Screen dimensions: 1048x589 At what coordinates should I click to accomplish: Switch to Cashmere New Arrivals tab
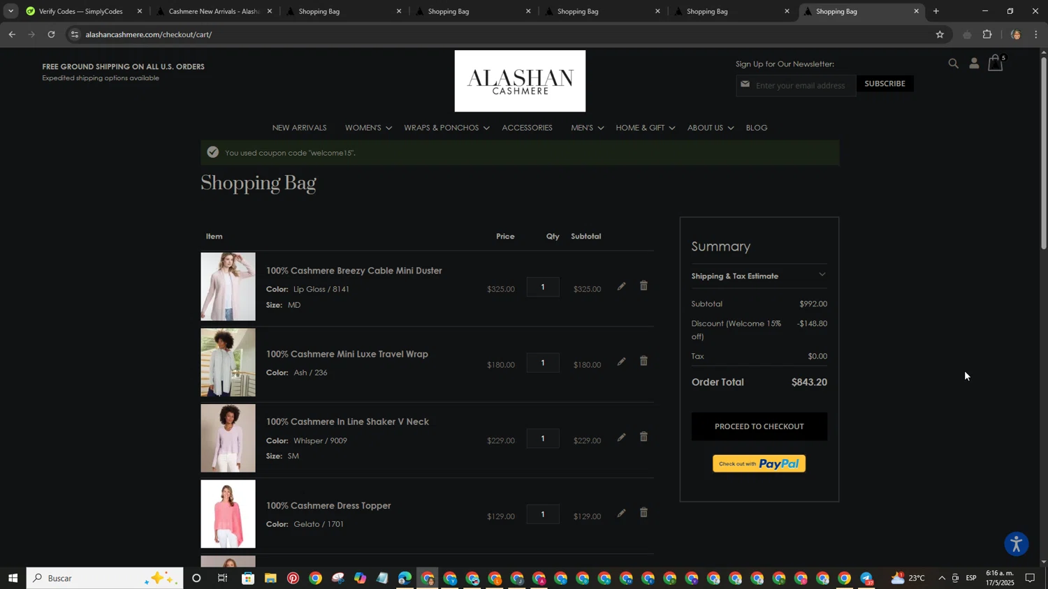click(213, 11)
